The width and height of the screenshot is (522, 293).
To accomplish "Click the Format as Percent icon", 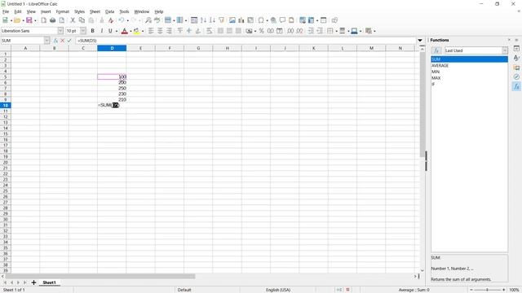I will (x=262, y=31).
